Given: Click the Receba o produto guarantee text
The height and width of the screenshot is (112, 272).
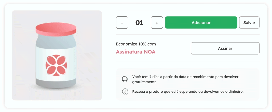Looking at the screenshot, I should (x=188, y=92).
